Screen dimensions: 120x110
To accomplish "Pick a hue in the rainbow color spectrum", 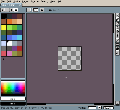I will coord(13,88).
